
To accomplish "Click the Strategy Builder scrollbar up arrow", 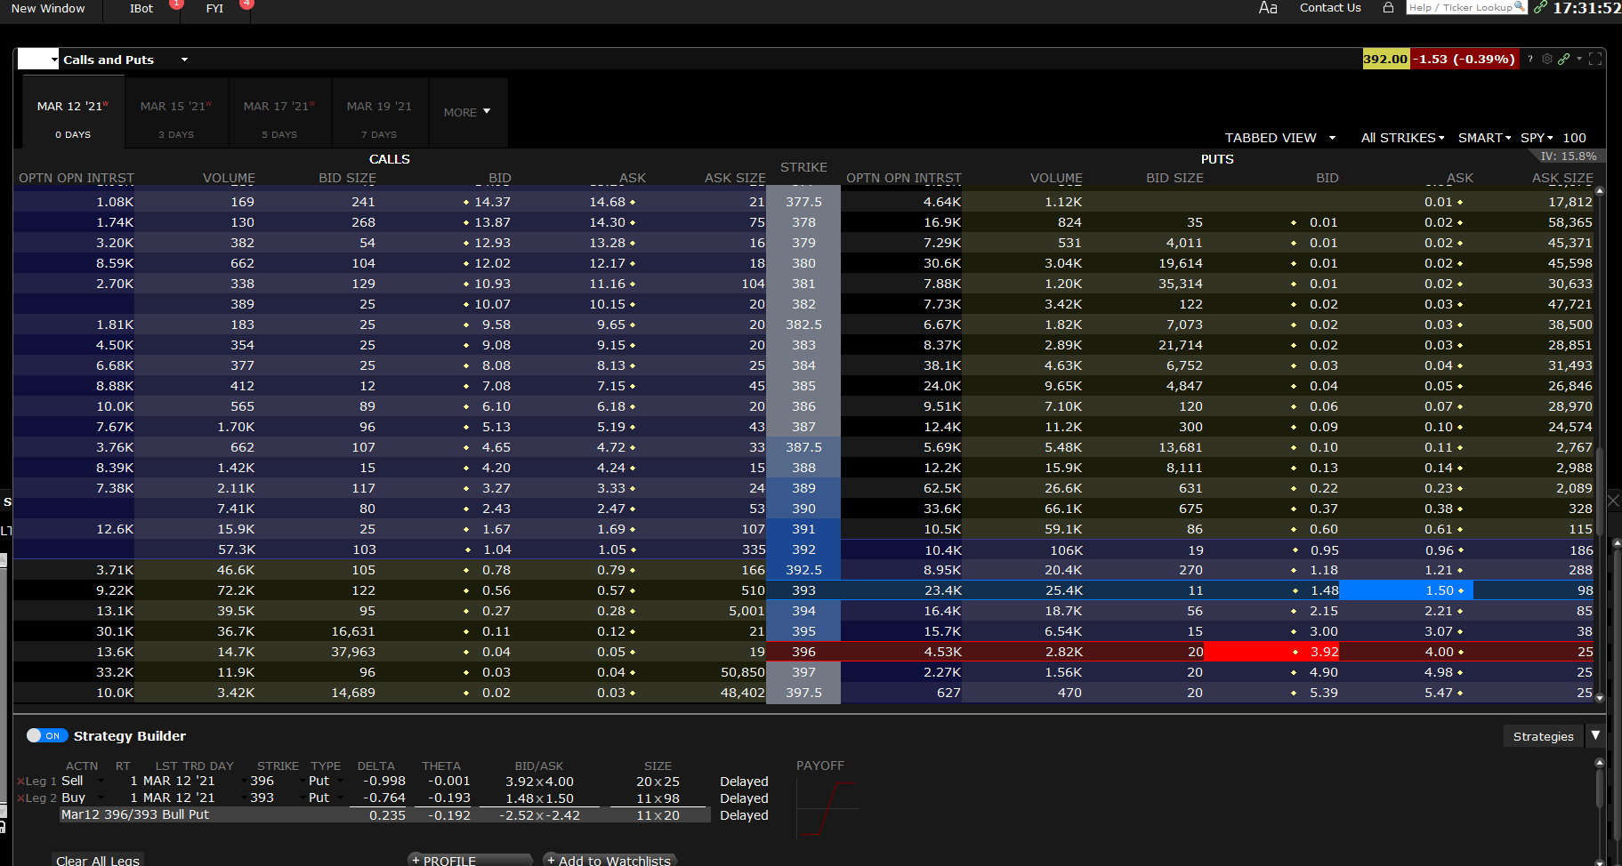I will (1600, 763).
